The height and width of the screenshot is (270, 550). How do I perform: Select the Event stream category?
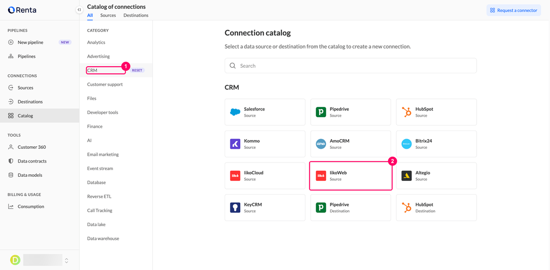pyautogui.click(x=100, y=169)
